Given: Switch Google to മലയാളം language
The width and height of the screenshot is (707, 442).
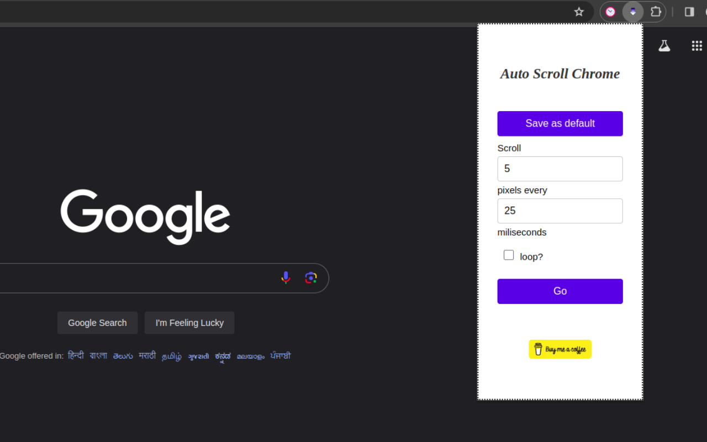Looking at the screenshot, I should coord(251,356).
